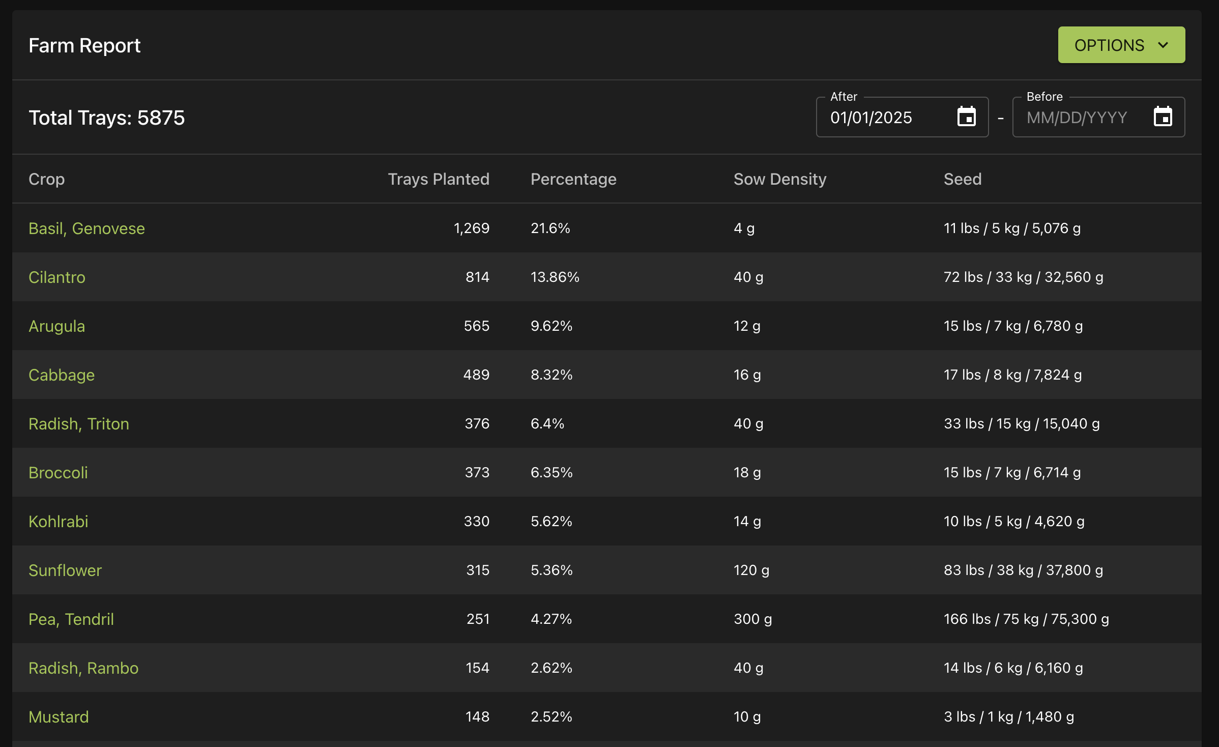Click the Radish, Rambo link
The width and height of the screenshot is (1219, 747).
pyautogui.click(x=83, y=668)
